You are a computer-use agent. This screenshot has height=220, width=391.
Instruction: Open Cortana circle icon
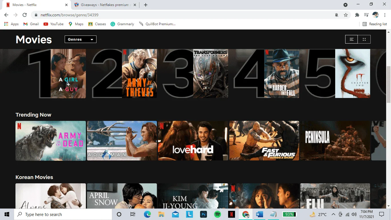119,214
